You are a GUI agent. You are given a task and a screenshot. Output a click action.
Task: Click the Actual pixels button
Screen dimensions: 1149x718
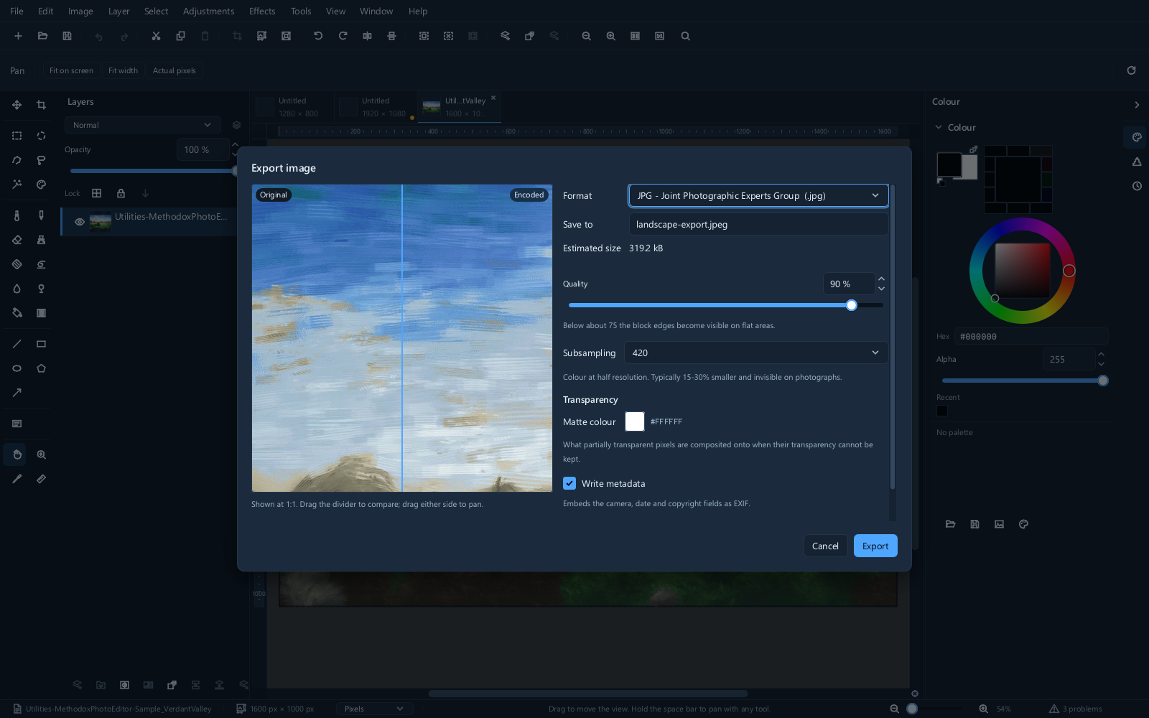point(174,70)
